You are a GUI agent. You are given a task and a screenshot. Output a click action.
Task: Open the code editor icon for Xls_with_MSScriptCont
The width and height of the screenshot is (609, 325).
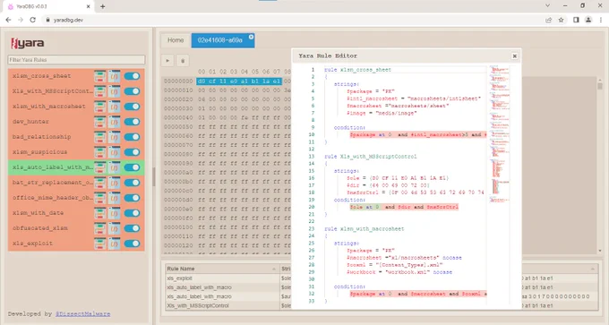pos(115,91)
